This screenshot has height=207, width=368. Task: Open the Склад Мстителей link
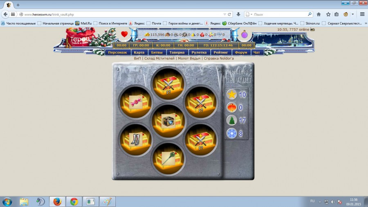pos(159,59)
